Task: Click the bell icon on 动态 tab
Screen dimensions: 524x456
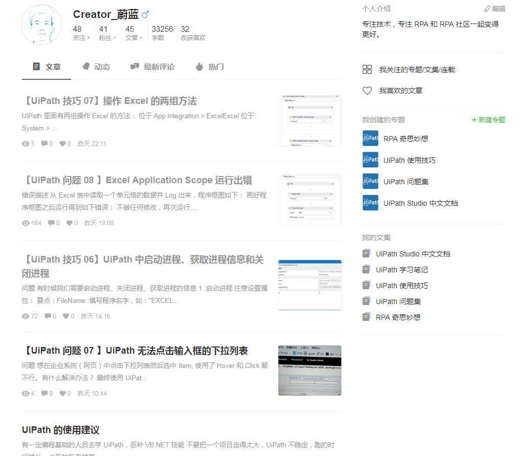Action: tap(86, 67)
